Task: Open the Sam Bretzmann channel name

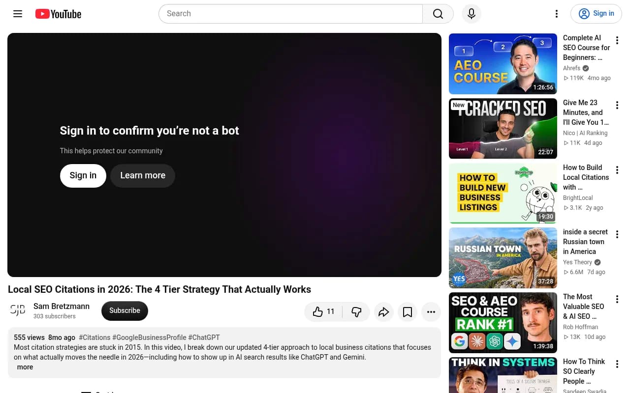Action: pyautogui.click(x=62, y=306)
